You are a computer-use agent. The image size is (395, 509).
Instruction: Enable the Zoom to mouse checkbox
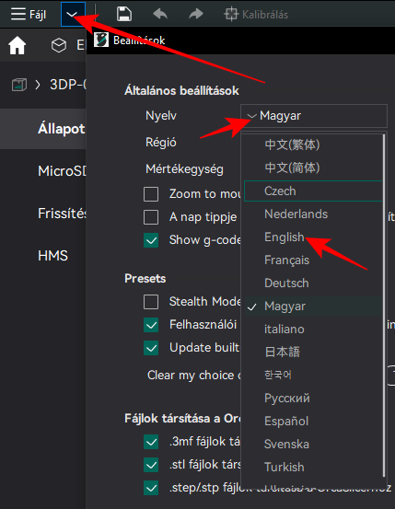coord(151,194)
